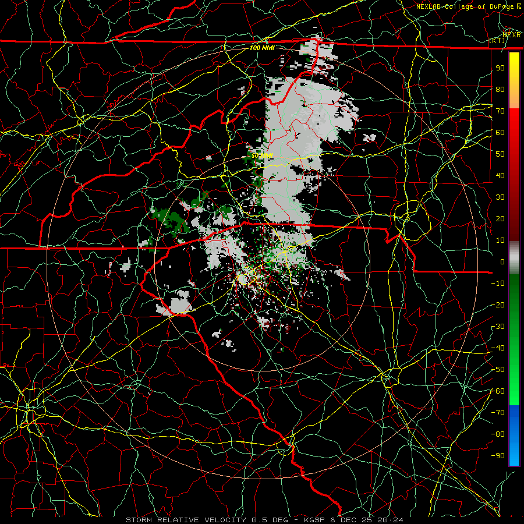Click the positive 50 knots scale value
Screen dimensions: 524x524
500,154
